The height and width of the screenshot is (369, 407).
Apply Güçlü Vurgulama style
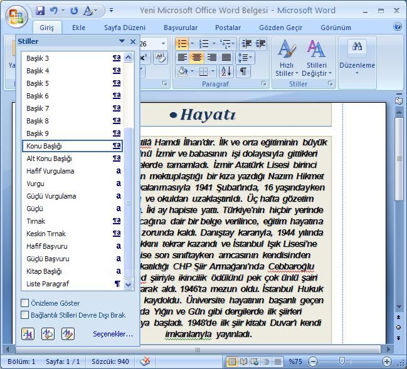(x=72, y=196)
